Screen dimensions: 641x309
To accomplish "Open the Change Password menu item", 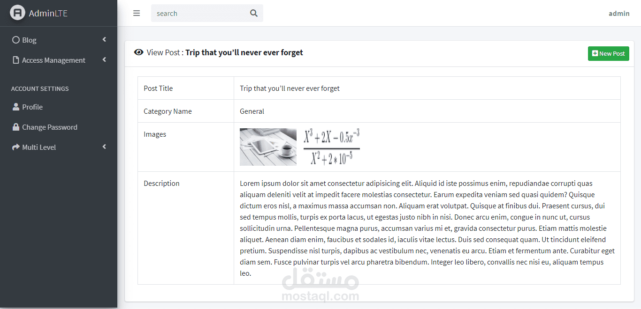I will click(59, 127).
